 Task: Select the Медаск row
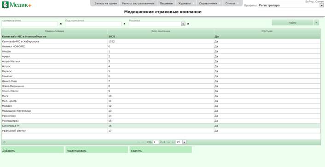coord(161,106)
